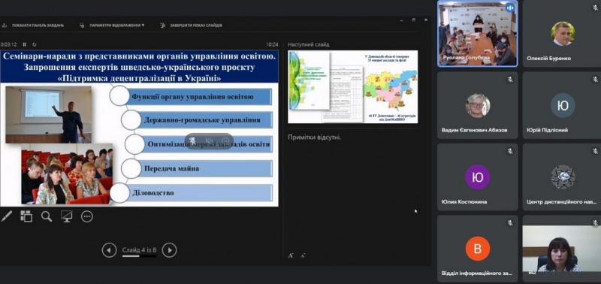Image resolution: width=601 pixels, height=284 pixels.
Task: Click the current time 10:24
Action: (x=272, y=44)
